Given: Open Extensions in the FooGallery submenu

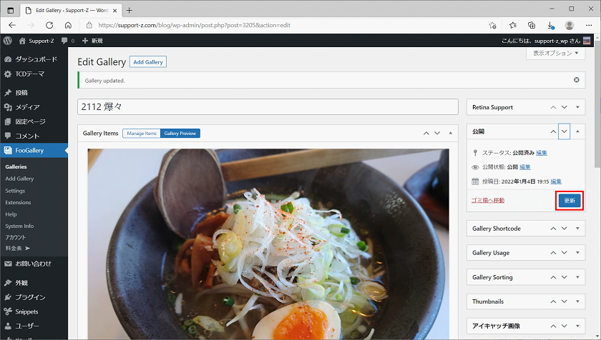Looking at the screenshot, I should click(x=18, y=202).
